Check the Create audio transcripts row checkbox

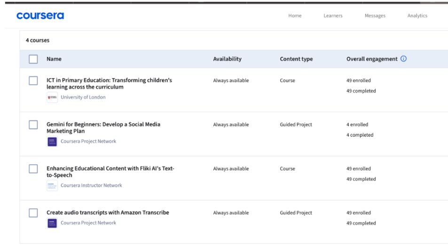tap(33, 213)
